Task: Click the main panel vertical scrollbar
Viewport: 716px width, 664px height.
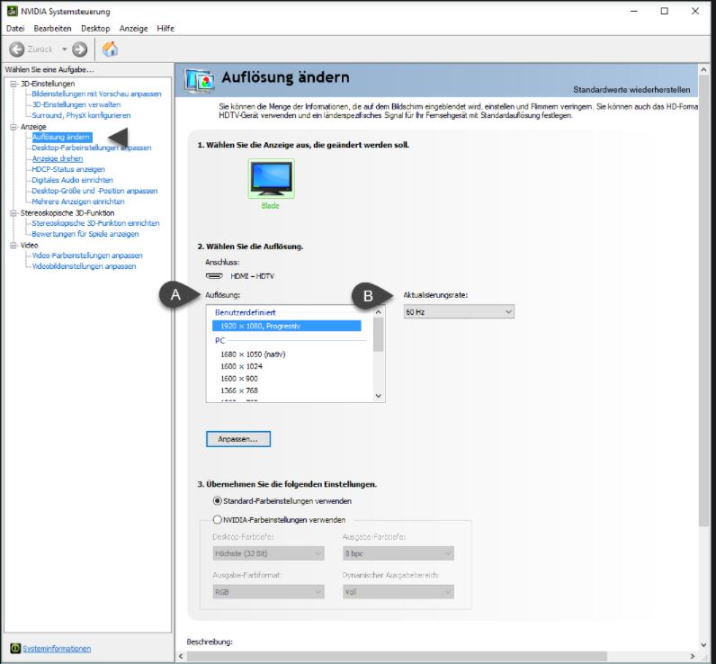Action: [x=703, y=301]
